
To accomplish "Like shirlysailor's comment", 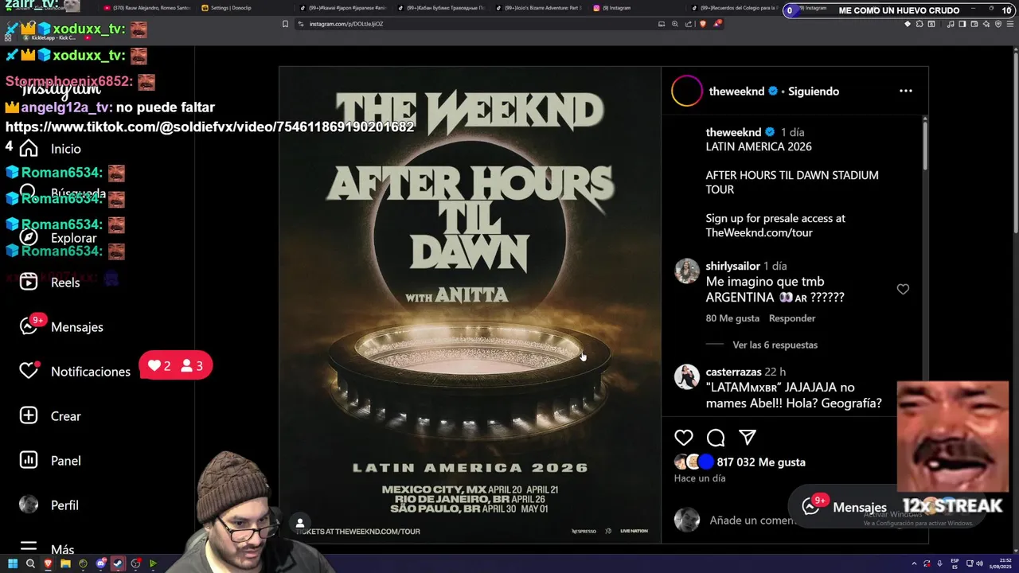I will coord(903,290).
